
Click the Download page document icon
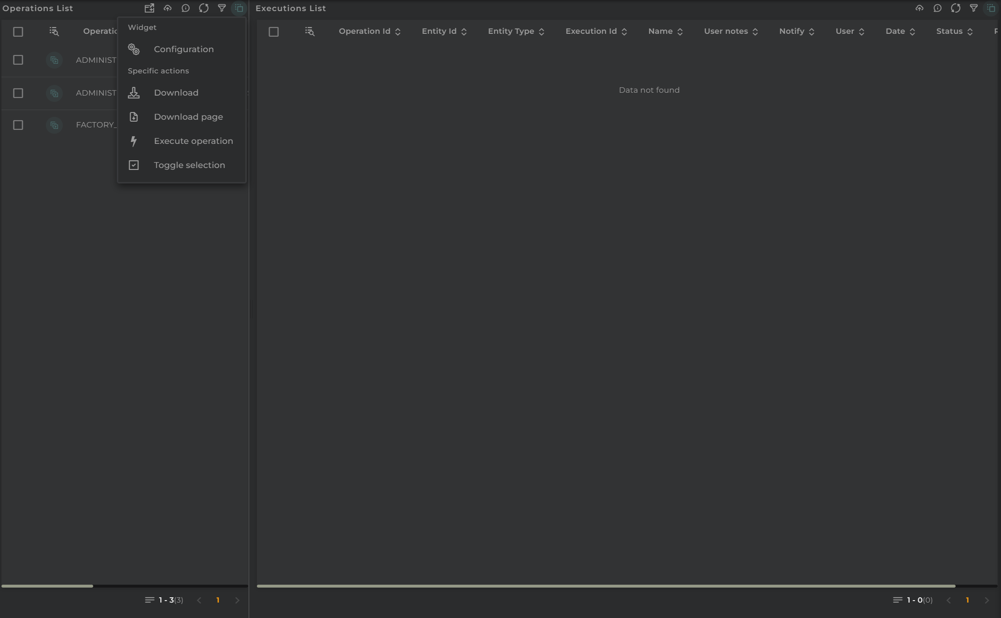(x=134, y=116)
